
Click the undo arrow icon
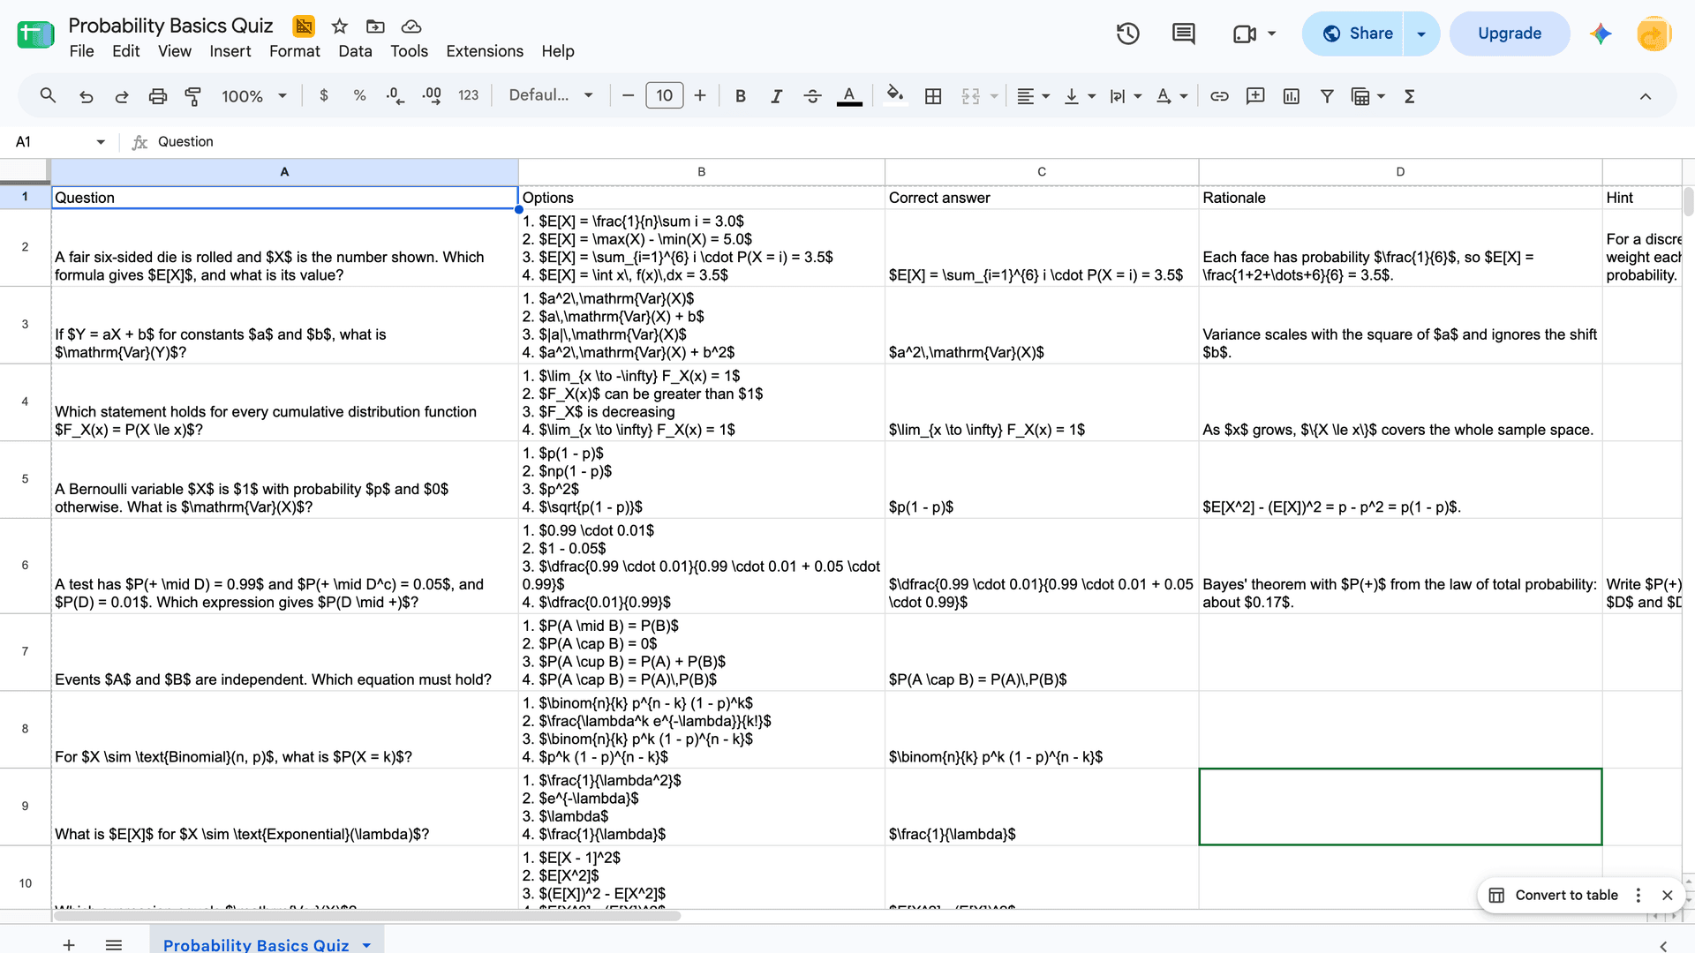[x=86, y=96]
